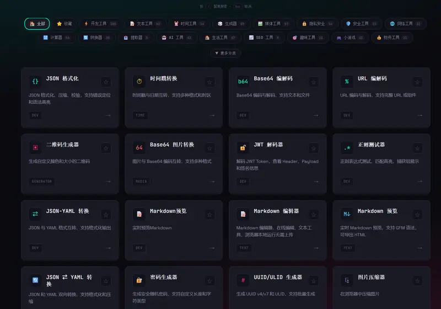Star the 二维码生成器 card
This screenshot has width=441, height=309.
click(x=106, y=148)
